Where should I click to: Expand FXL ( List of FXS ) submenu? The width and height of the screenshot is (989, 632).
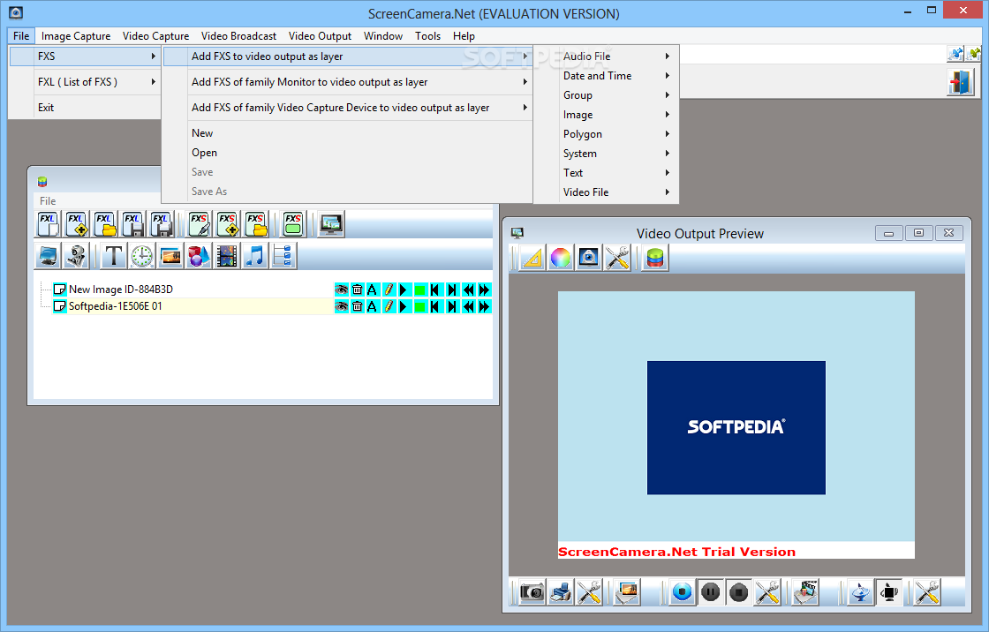pyautogui.click(x=85, y=82)
